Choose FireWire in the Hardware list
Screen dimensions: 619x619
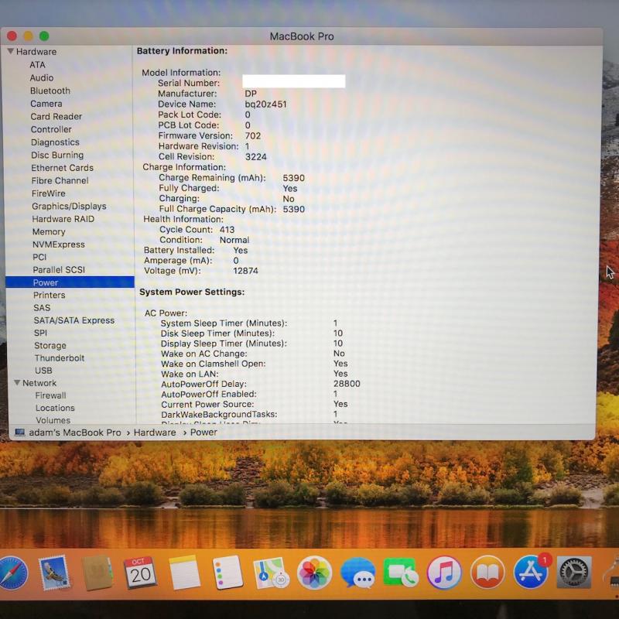pos(49,193)
